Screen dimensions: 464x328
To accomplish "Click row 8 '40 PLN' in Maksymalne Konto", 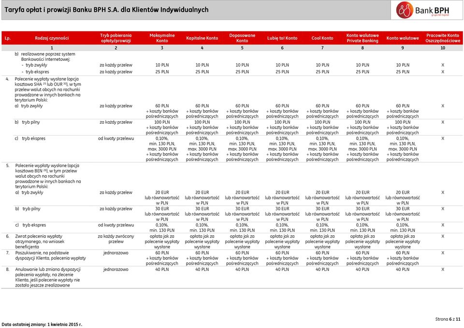I will click(x=162, y=270).
